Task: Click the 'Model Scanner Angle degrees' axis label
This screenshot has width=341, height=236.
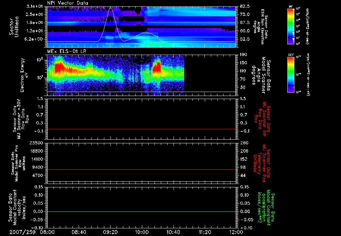Action: pos(261,76)
